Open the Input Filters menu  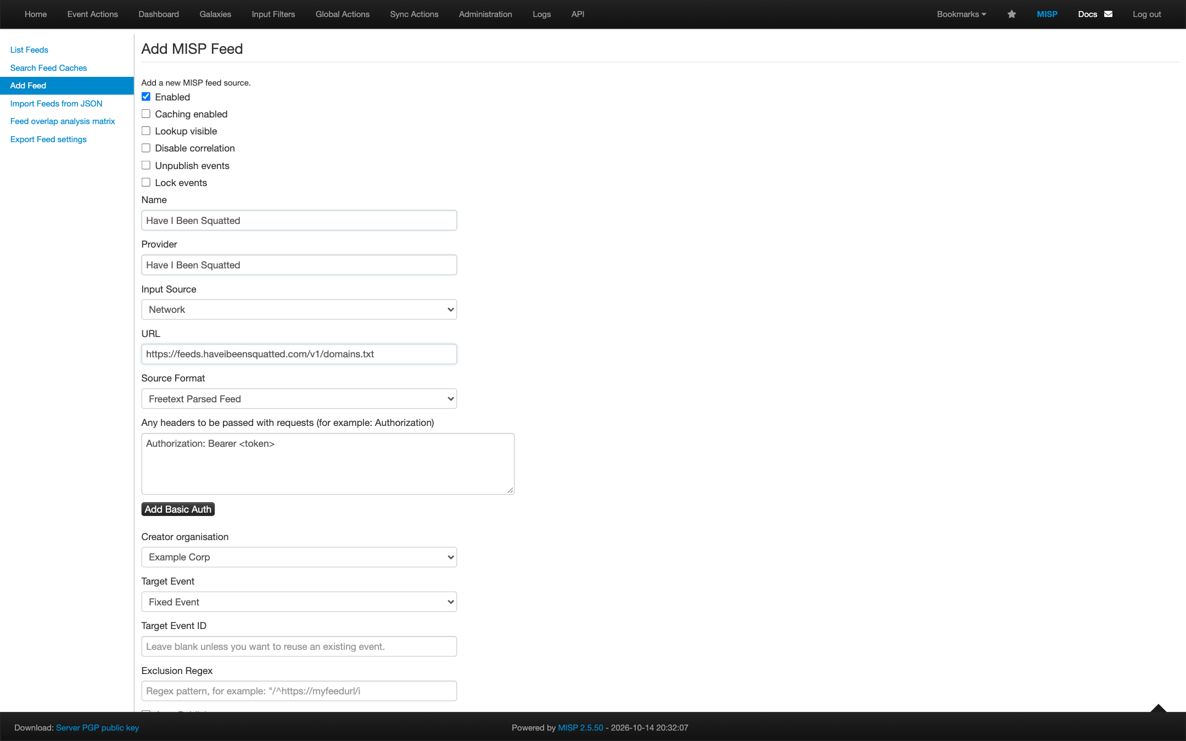[273, 14]
